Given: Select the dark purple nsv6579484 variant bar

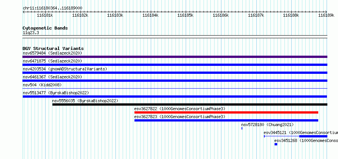Looking at the screenshot, I should click(175, 57).
